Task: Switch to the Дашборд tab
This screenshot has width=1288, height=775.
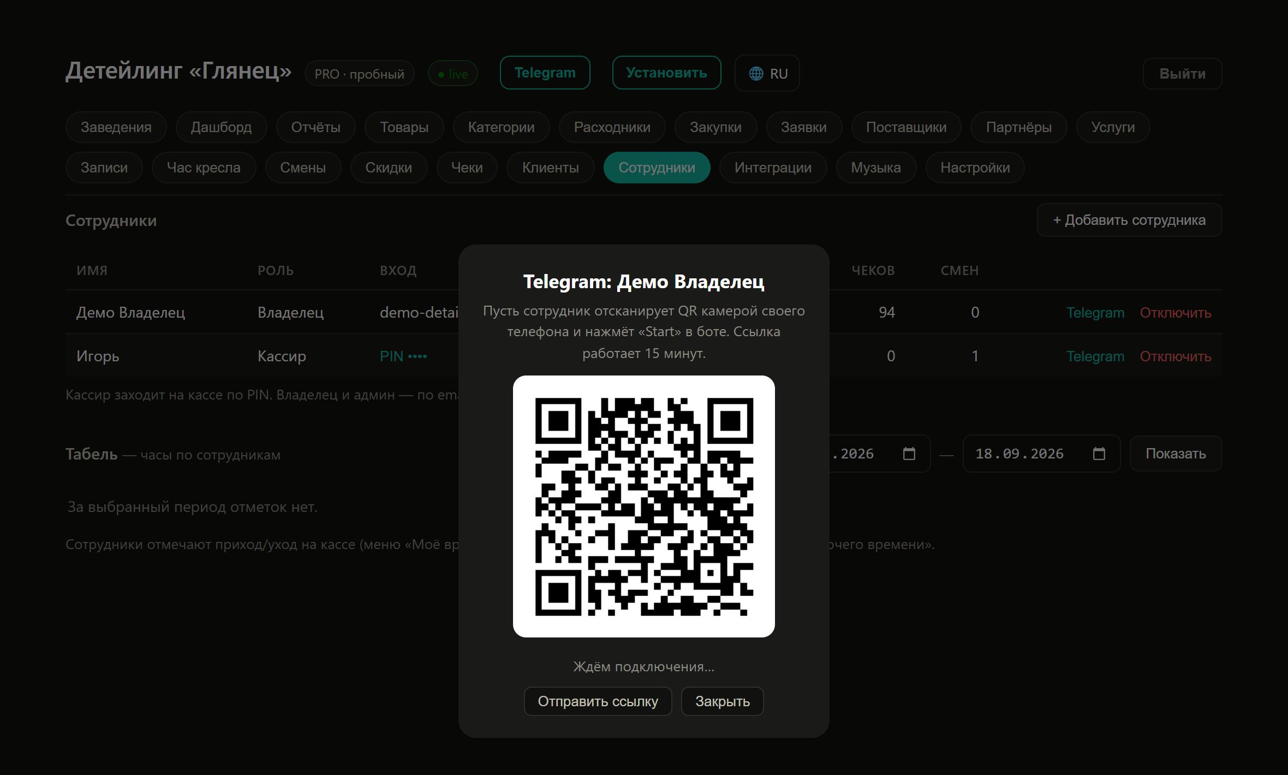Action: click(x=221, y=127)
